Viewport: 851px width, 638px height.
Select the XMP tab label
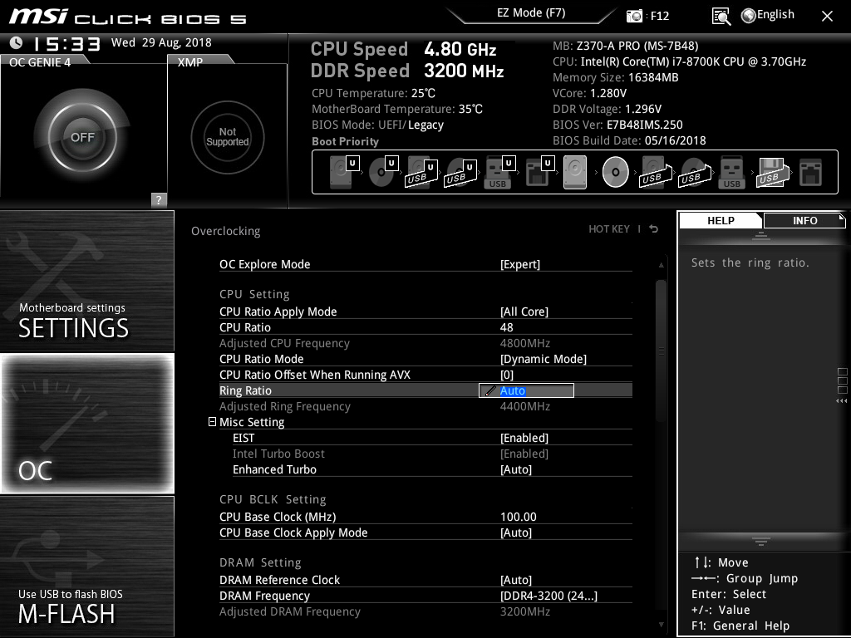coord(190,61)
